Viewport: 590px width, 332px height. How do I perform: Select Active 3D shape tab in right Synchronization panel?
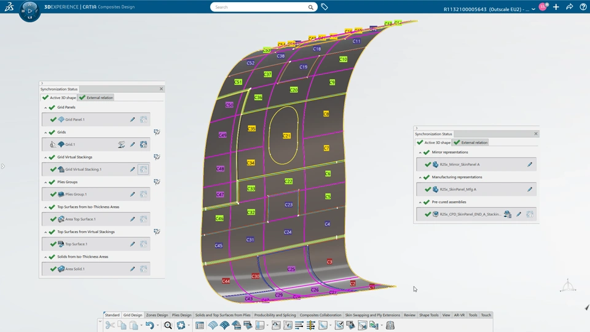click(434, 142)
